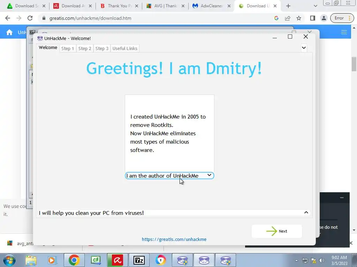Expand the tab list chevron in UnHackMe
357x267 pixels.
pos(304,48)
